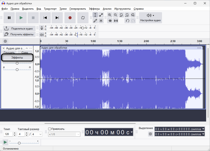210x151 pixels.
Task: Open the Генерировать menu
Action: [x=78, y=9]
